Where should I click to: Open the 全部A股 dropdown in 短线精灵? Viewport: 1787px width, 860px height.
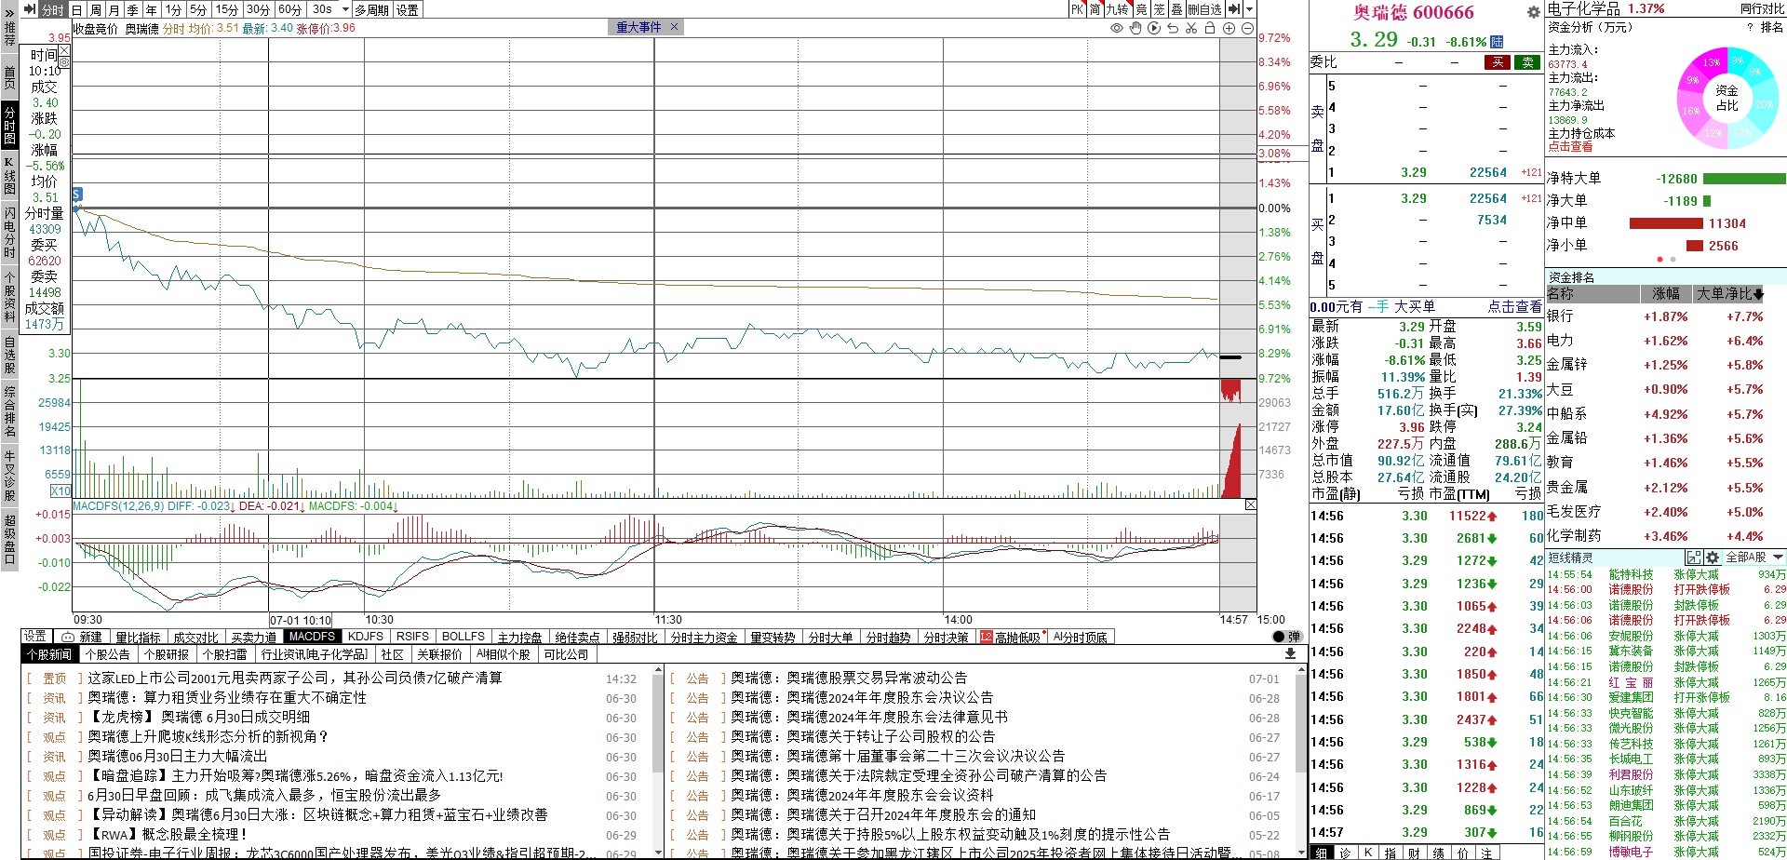coord(1754,558)
